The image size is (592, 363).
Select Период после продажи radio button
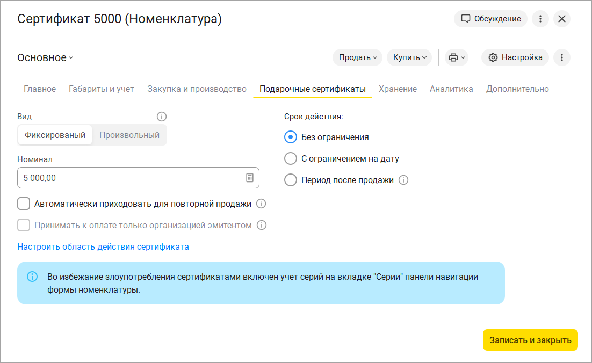tap(291, 180)
